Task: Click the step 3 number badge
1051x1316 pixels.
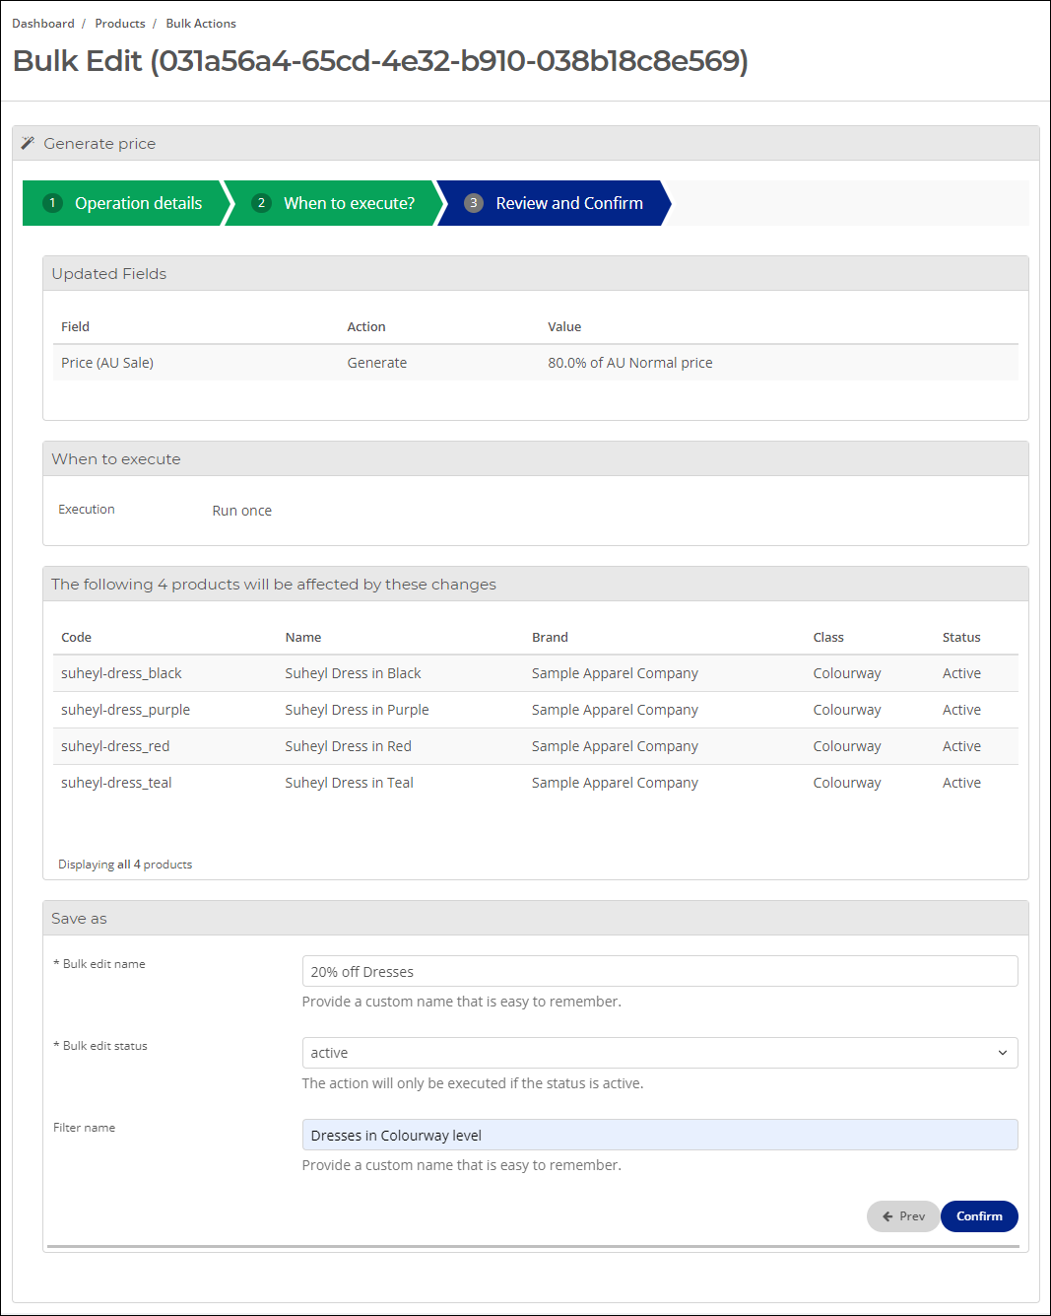Action: click(x=474, y=203)
